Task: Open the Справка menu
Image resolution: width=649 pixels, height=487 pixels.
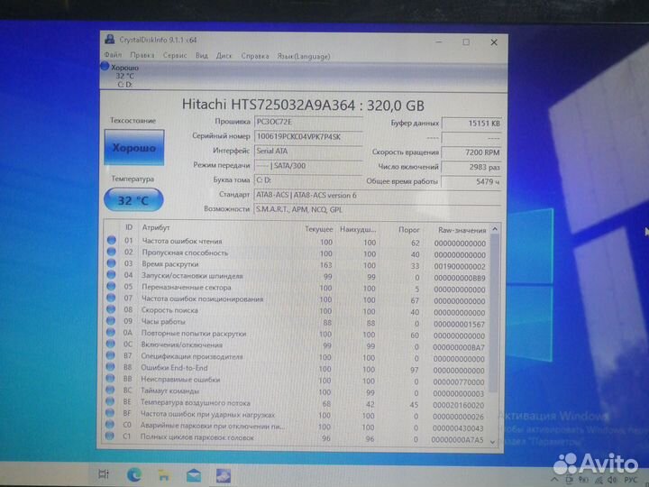Action: [x=255, y=55]
